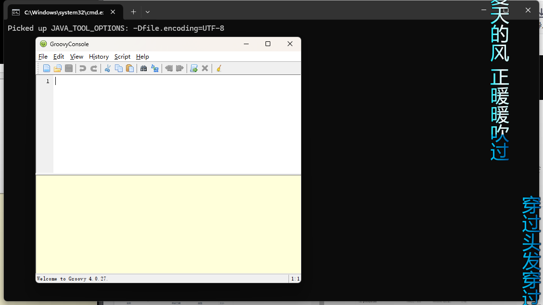
Task: Click the GroovyConsole title bar logo icon
Action: pos(43,44)
